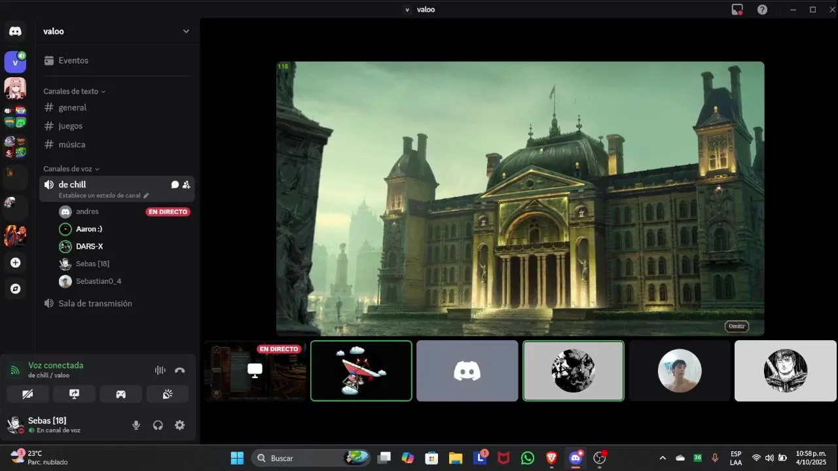
Task: Open the help question mark icon
Action: click(762, 9)
